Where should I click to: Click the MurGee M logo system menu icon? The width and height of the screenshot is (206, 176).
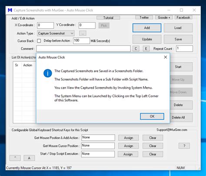click(x=10, y=10)
